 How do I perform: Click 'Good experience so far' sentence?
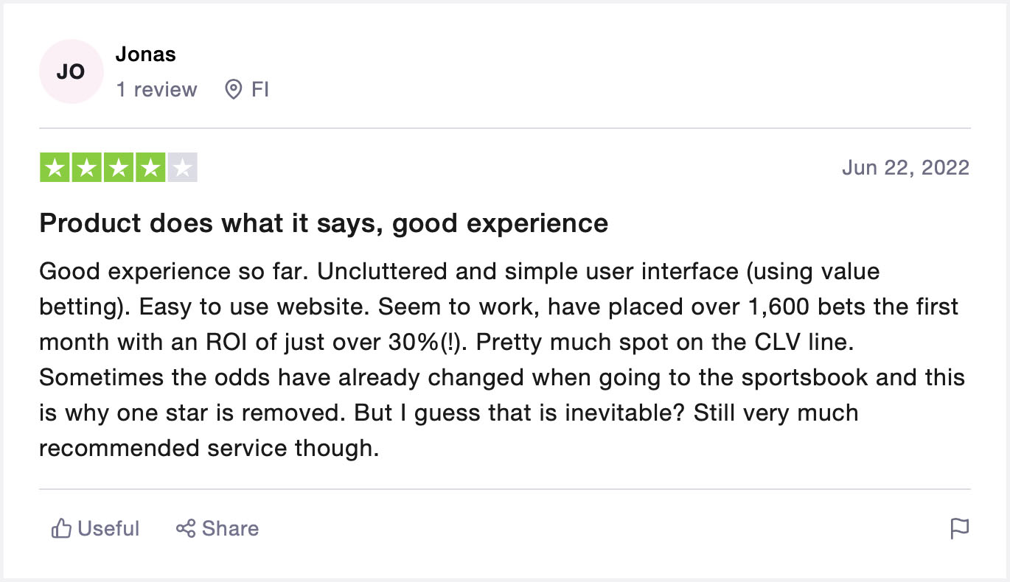pos(174,271)
